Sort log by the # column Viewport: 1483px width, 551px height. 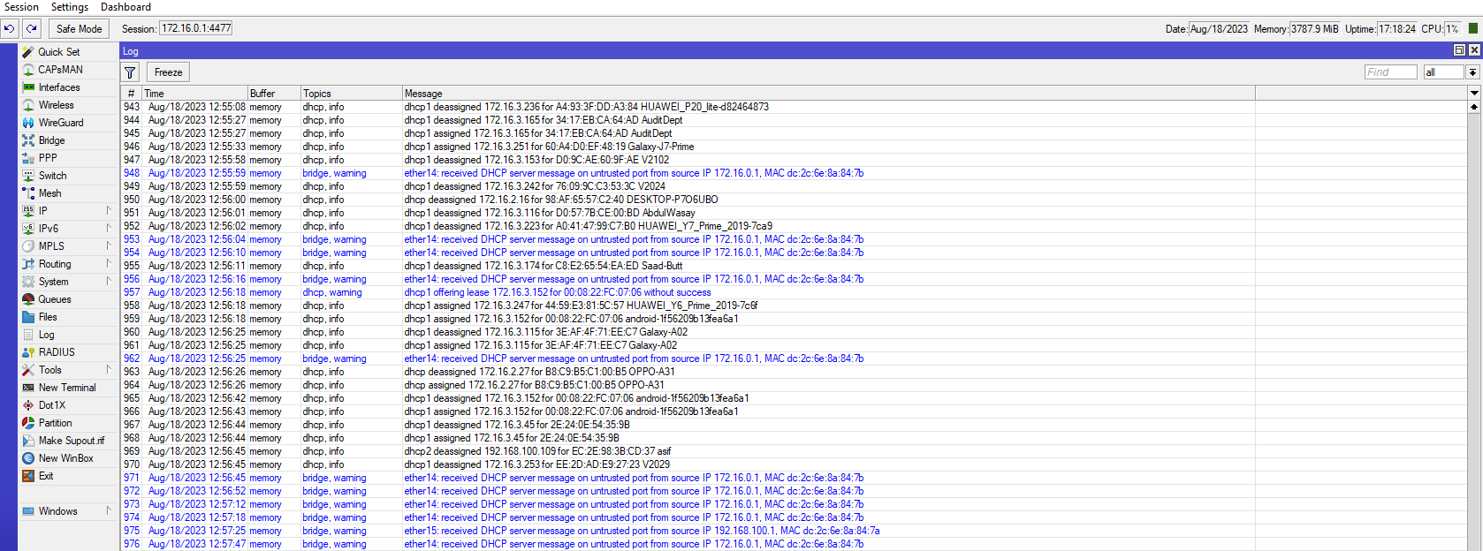click(132, 93)
